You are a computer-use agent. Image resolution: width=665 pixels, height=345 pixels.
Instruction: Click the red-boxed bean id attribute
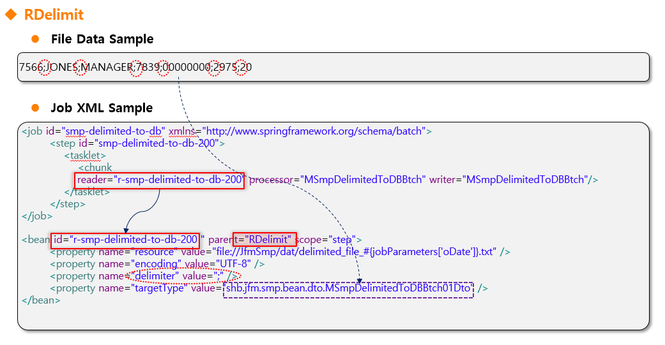pyautogui.click(x=125, y=240)
